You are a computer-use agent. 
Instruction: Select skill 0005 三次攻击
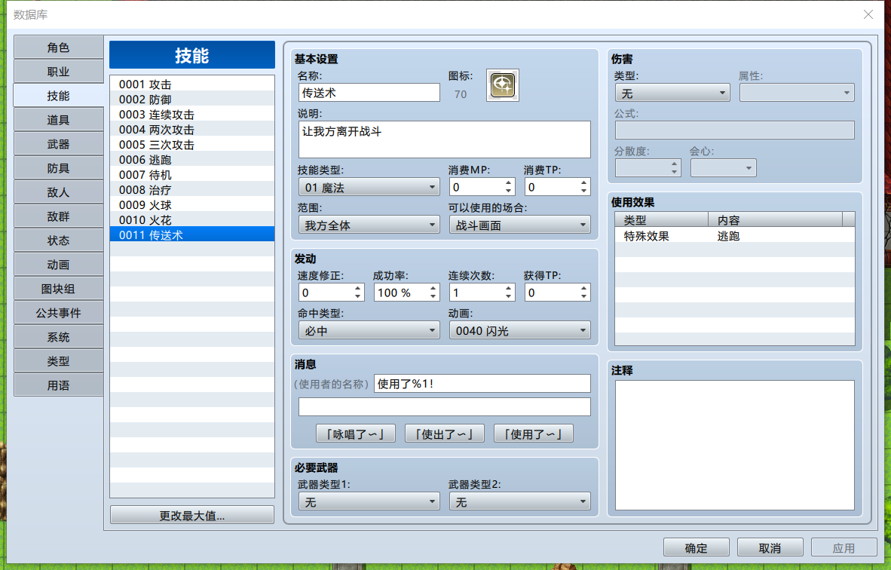pyautogui.click(x=192, y=145)
